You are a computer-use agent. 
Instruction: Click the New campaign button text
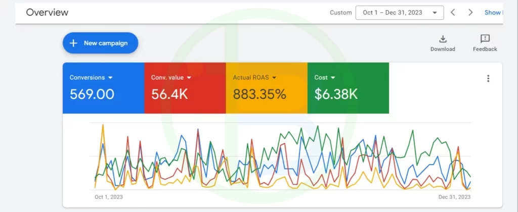pyautogui.click(x=106, y=43)
